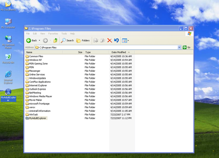The height and width of the screenshot is (158, 219).
Task: Click the red Delete X icon
Action: click(110, 41)
